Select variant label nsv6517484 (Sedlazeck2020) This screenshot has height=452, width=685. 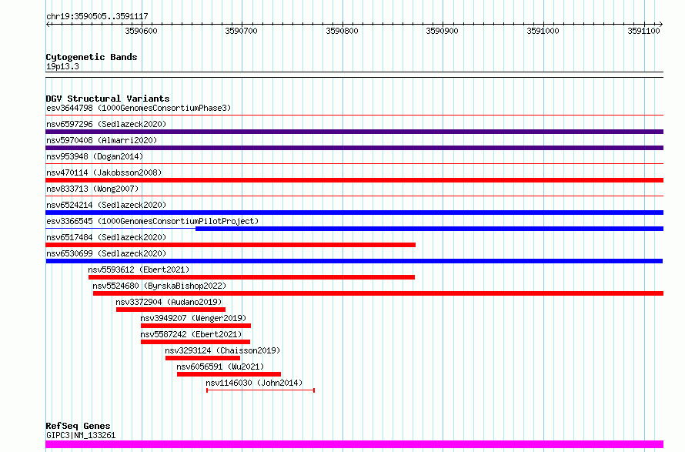[x=106, y=237]
